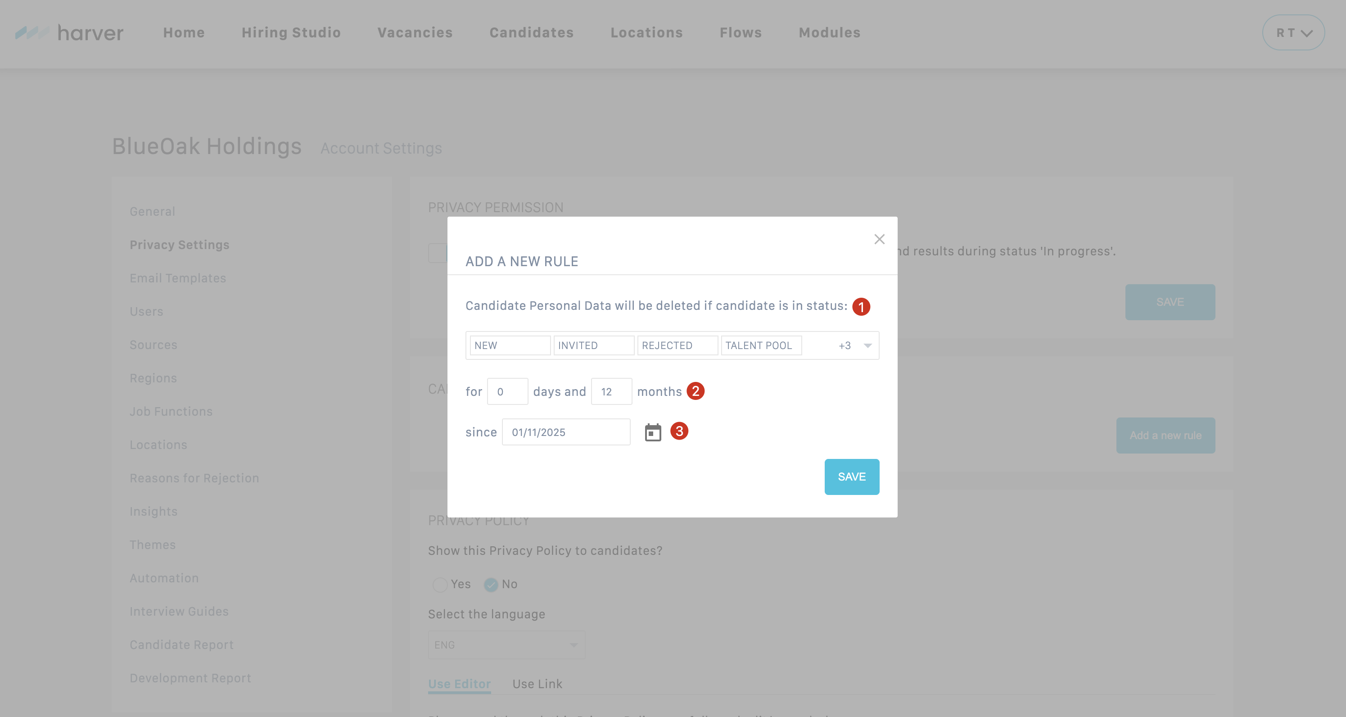Select the Yes radio button

pos(439,584)
